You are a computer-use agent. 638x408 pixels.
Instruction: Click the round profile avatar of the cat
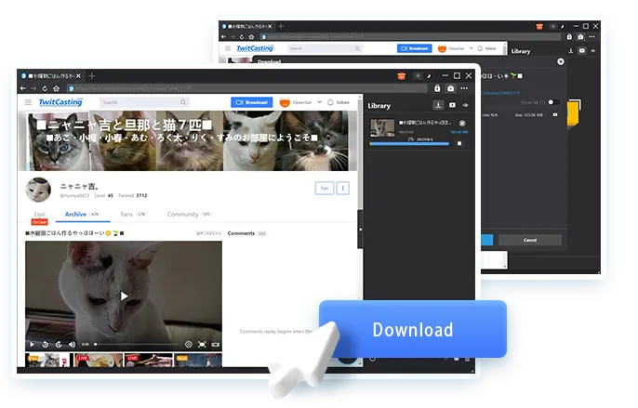click(38, 190)
